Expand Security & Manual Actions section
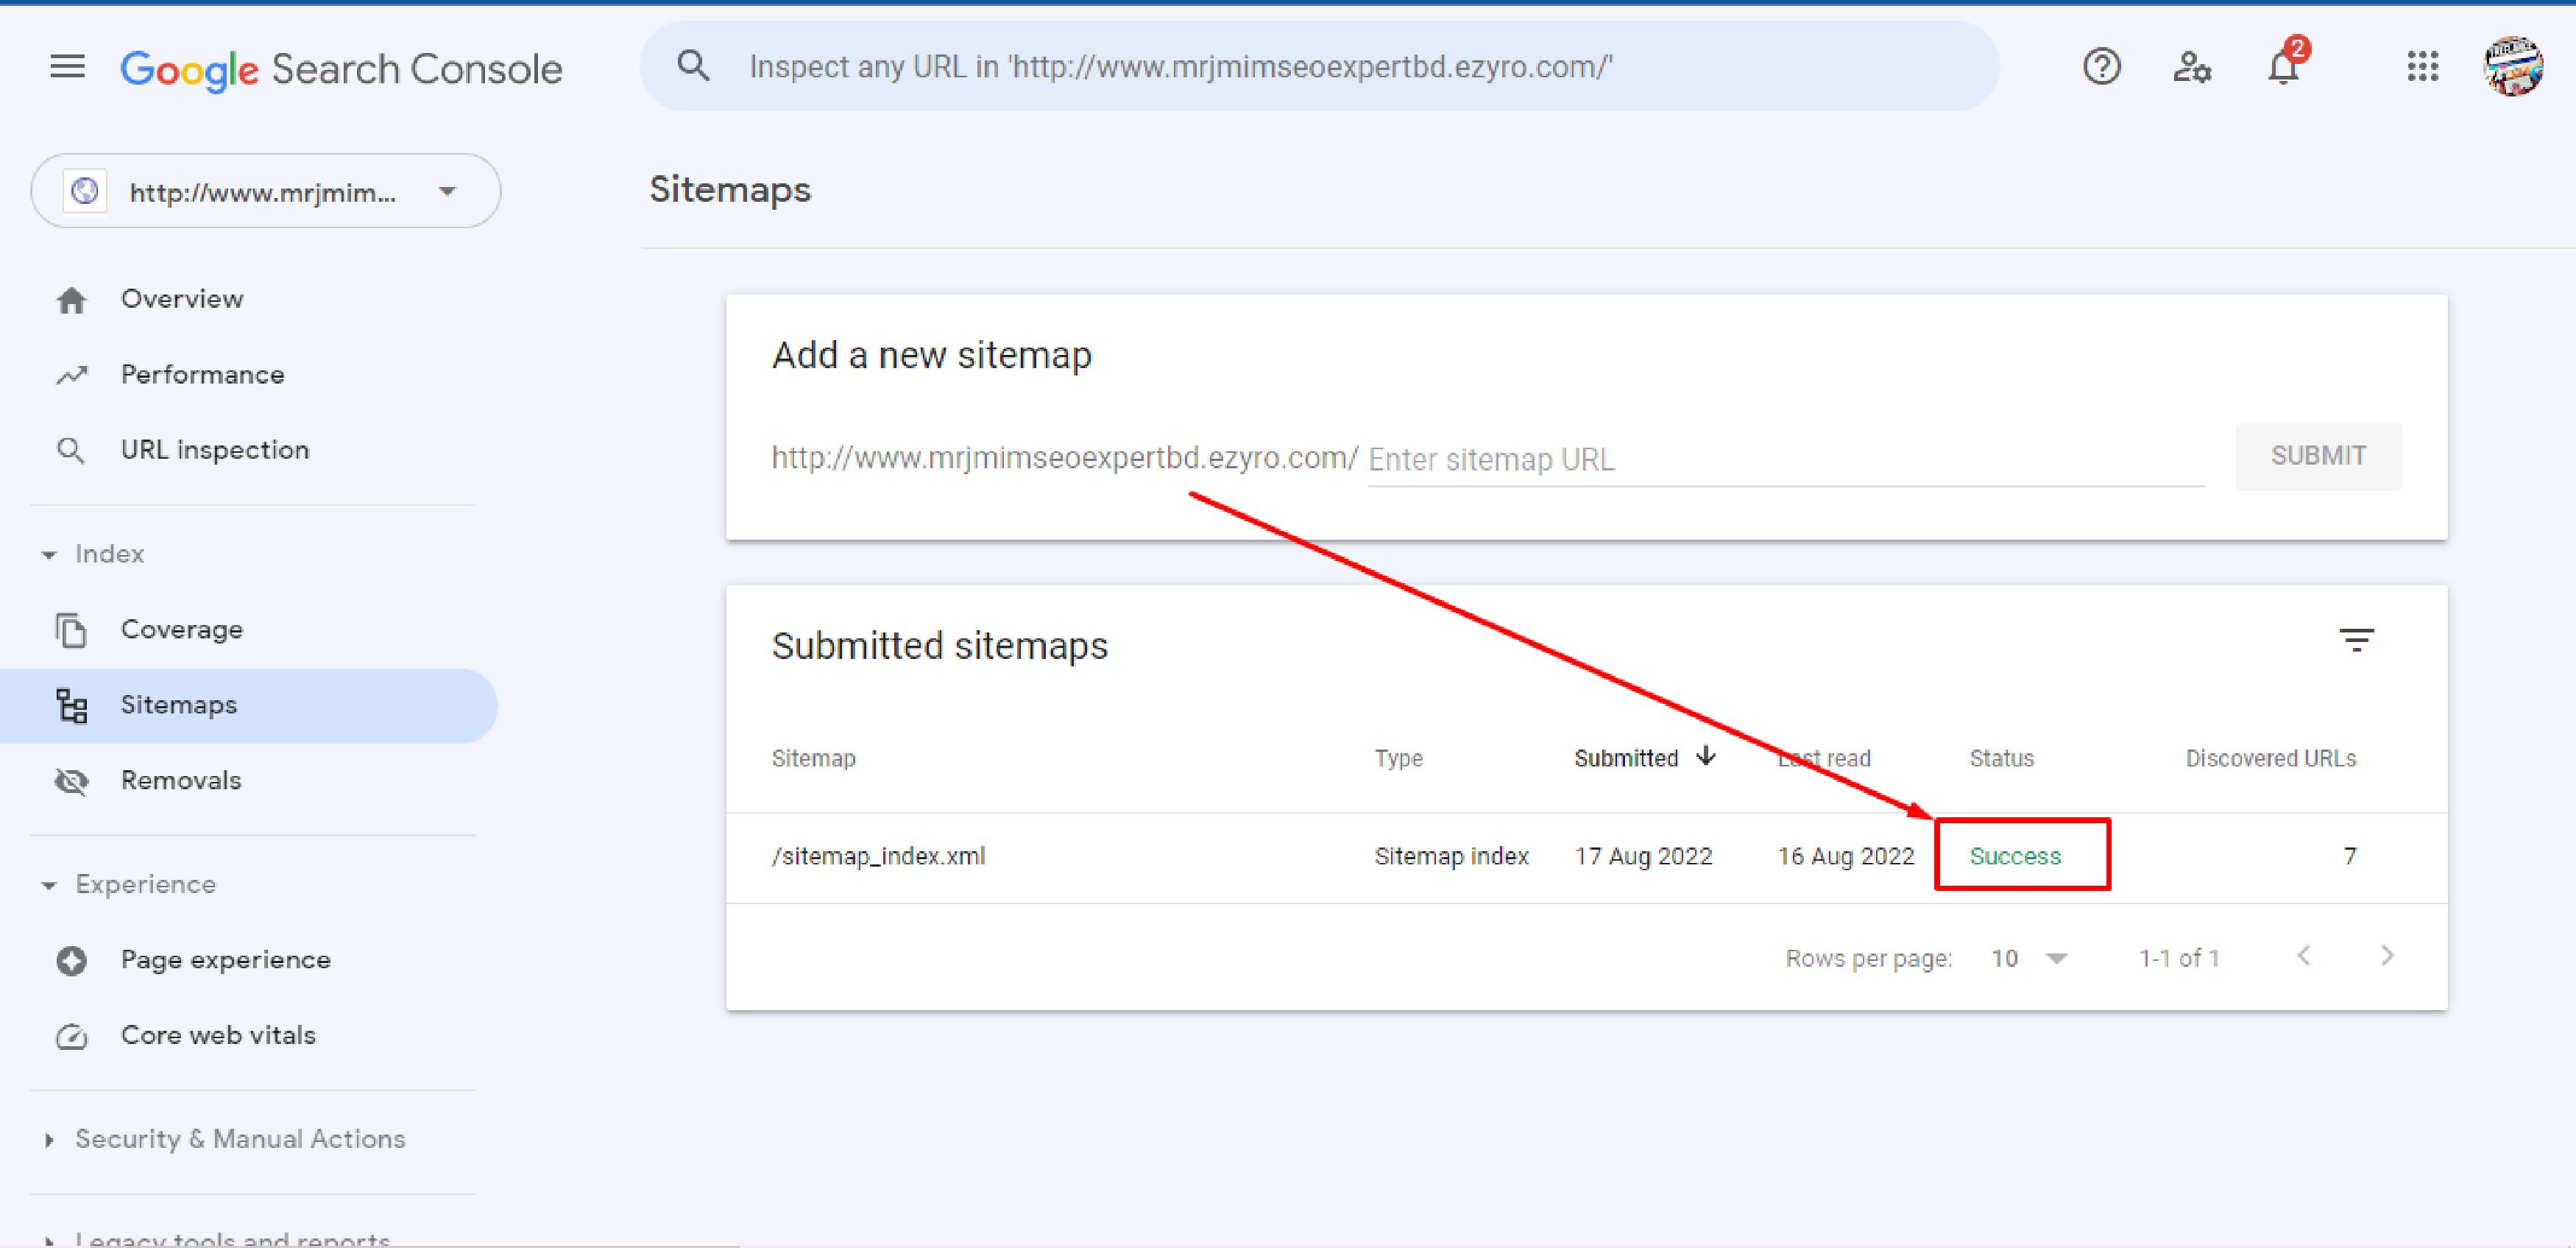This screenshot has width=2576, height=1248. click(48, 1139)
